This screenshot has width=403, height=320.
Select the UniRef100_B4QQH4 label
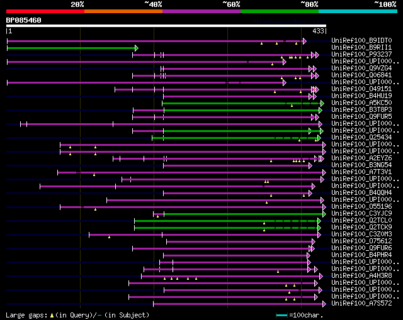[x=361, y=193]
